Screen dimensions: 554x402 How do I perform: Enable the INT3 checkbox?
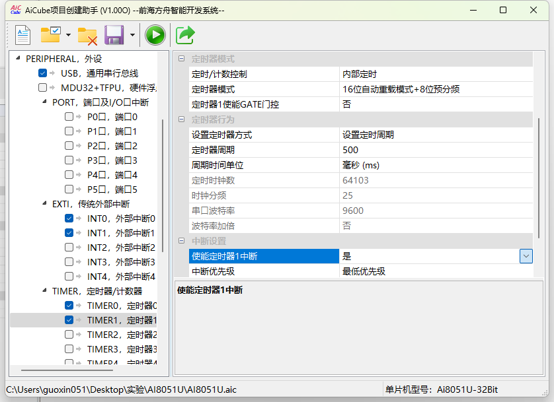[x=69, y=261]
